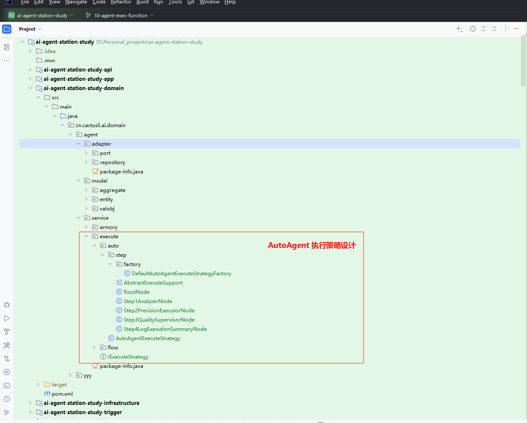Open the Problems tool window icon
Viewport: 527px width, 423px height.
tap(7, 399)
